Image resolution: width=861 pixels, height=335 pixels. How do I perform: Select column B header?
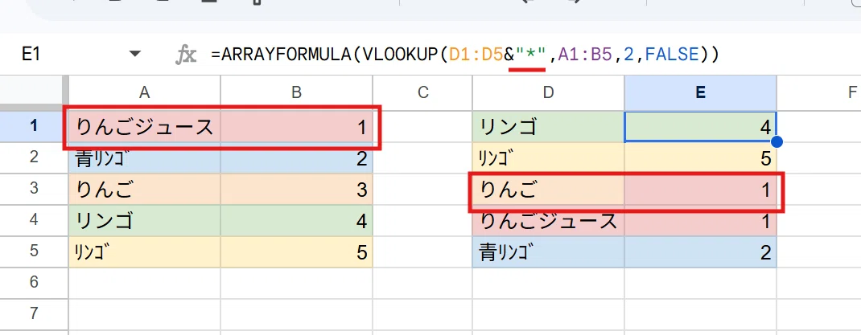[x=296, y=92]
